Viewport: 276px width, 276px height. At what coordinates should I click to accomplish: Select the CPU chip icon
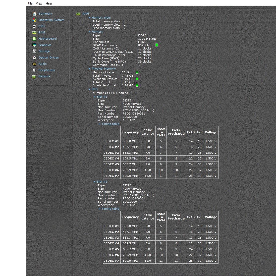point(34,26)
